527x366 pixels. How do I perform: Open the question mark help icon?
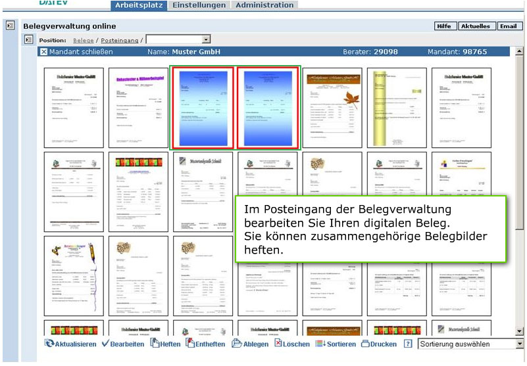(408, 344)
